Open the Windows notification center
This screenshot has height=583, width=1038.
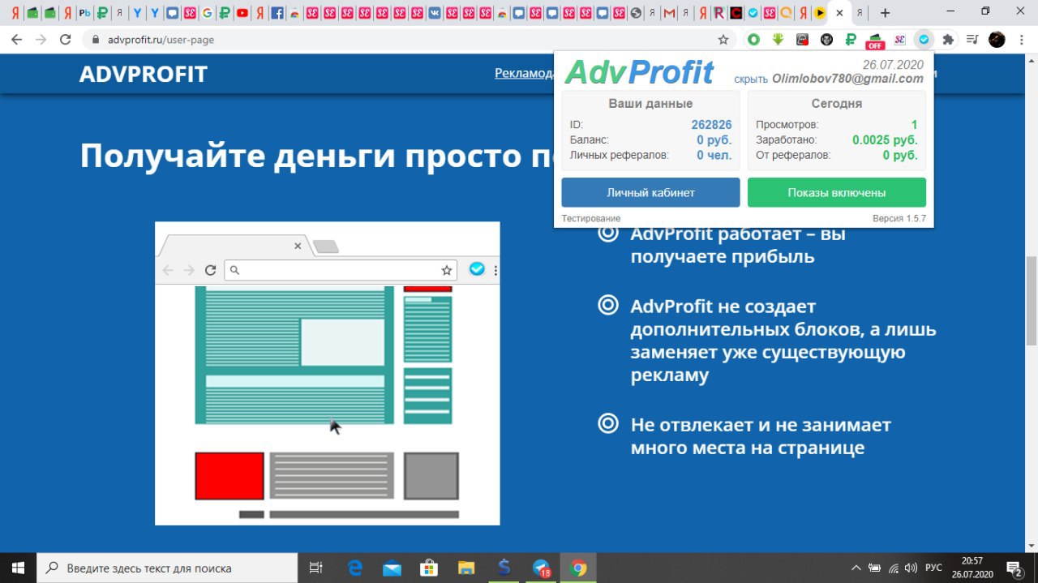[x=1014, y=568]
